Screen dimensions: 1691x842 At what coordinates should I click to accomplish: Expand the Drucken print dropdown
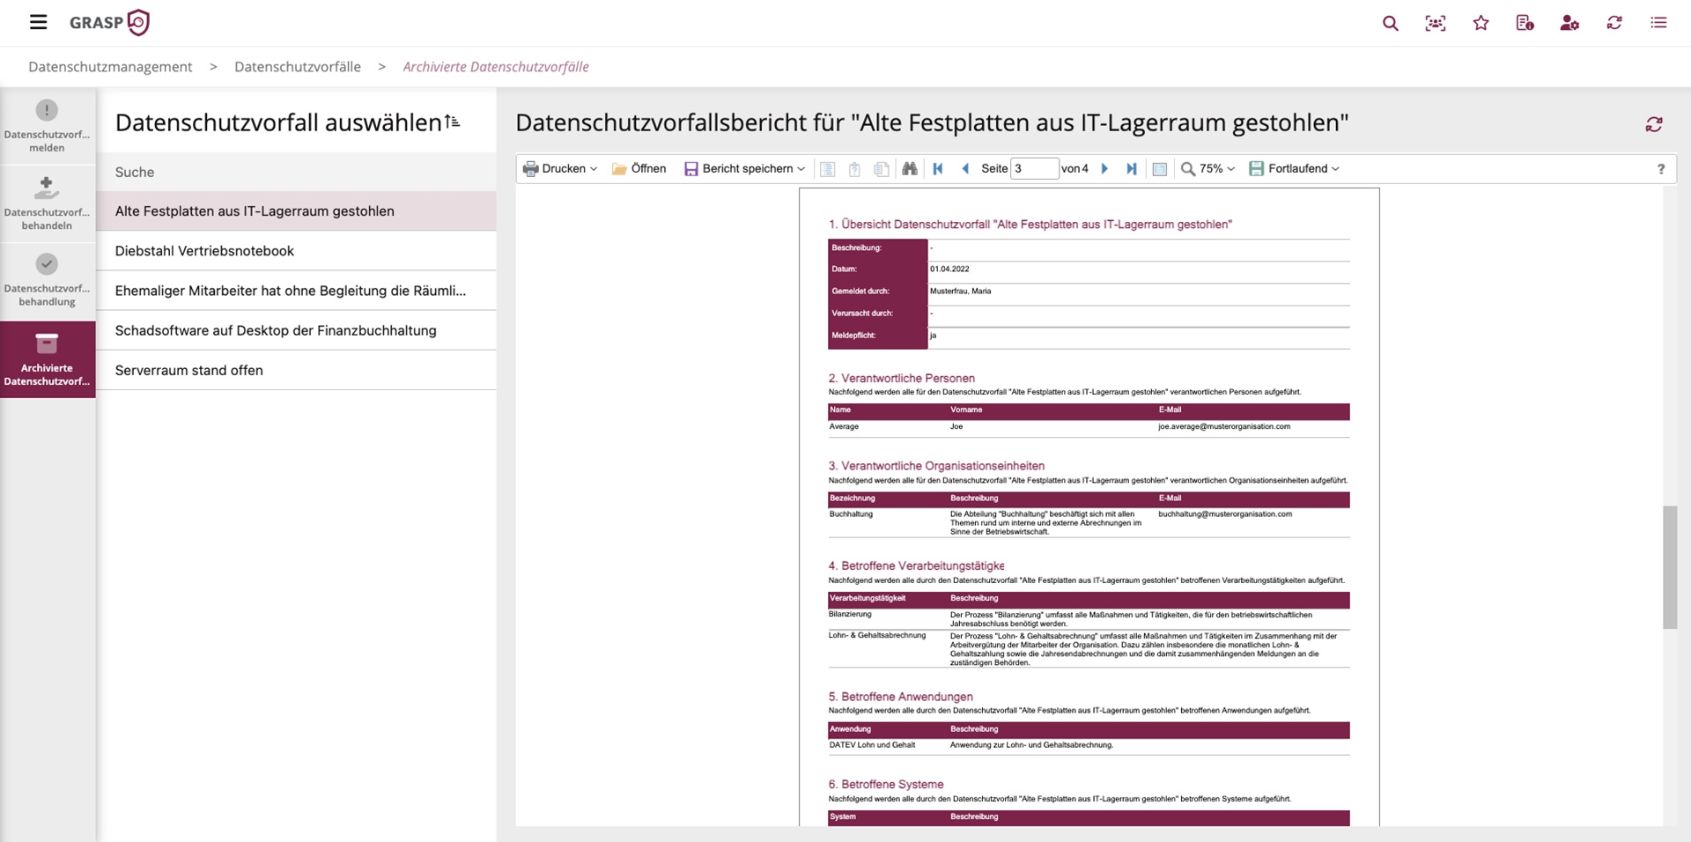click(560, 168)
